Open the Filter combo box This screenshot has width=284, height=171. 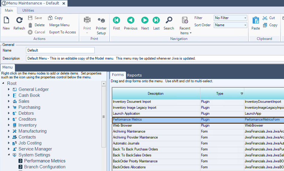point(231,18)
